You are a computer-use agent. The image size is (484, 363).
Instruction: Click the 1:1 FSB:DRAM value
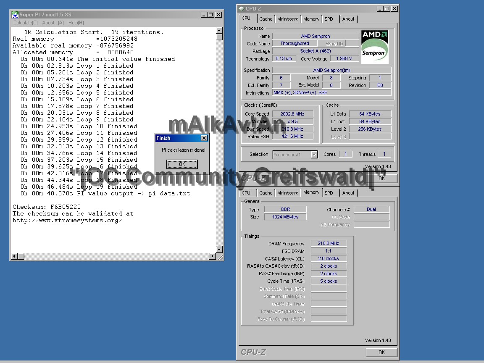[329, 251]
